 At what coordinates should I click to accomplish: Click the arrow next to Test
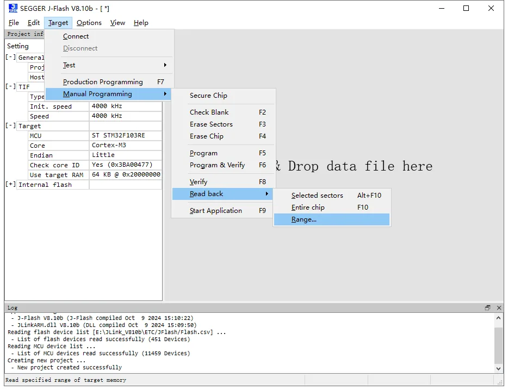165,65
